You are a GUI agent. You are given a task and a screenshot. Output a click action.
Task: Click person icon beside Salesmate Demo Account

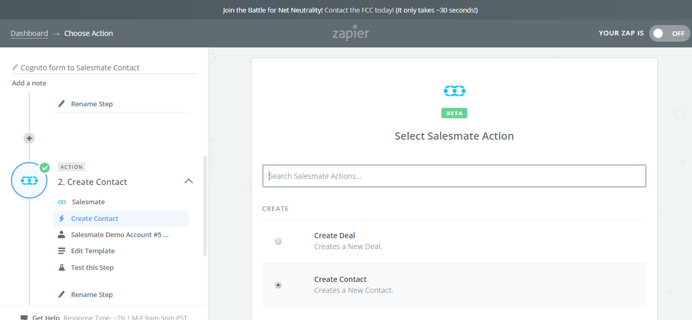click(61, 235)
